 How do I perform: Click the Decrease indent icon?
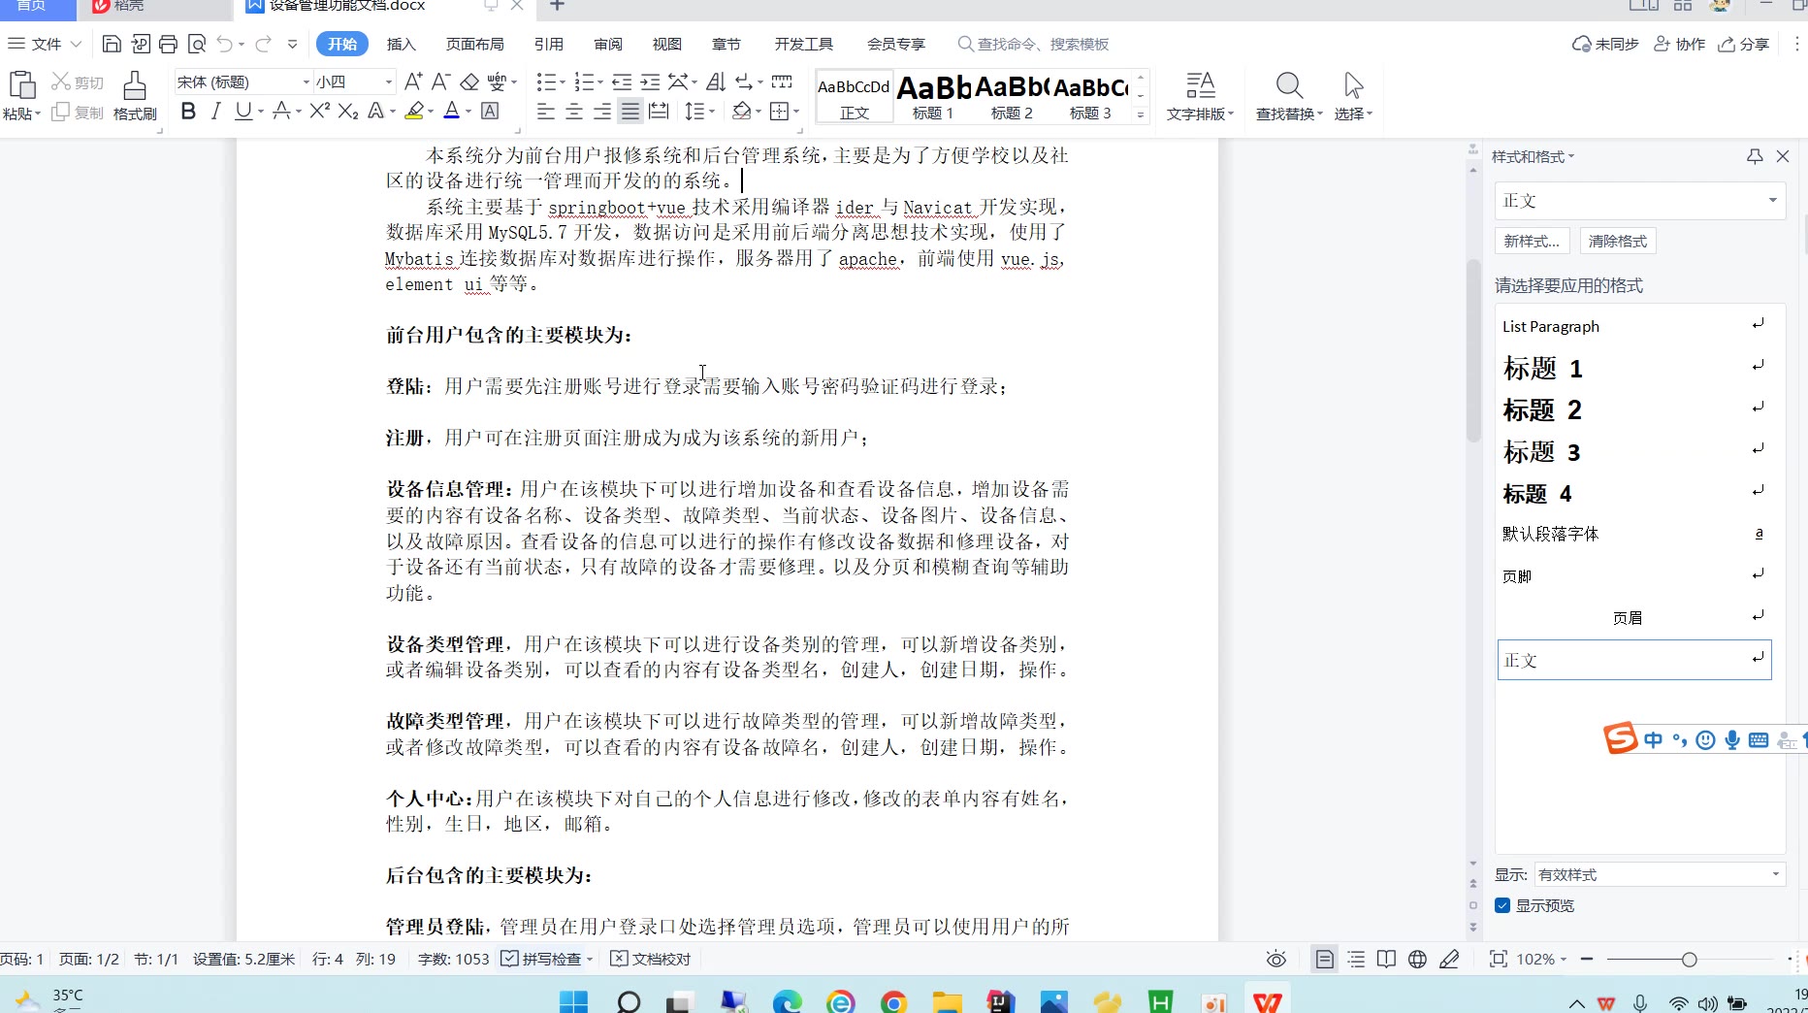(x=622, y=82)
